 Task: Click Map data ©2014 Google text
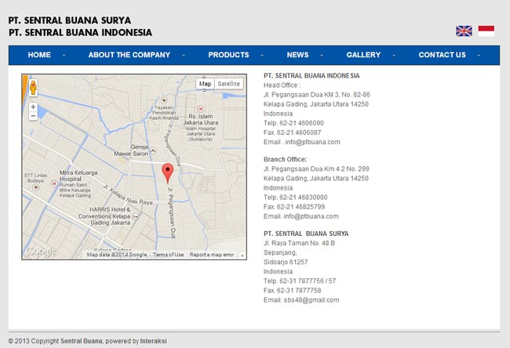pyautogui.click(x=117, y=255)
